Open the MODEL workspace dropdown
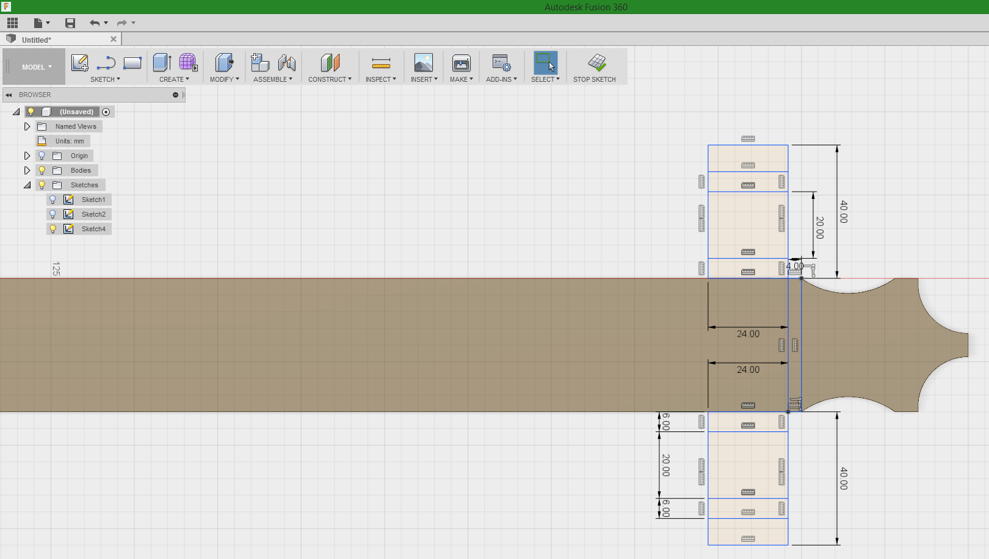This screenshot has height=559, width=989. click(x=35, y=67)
